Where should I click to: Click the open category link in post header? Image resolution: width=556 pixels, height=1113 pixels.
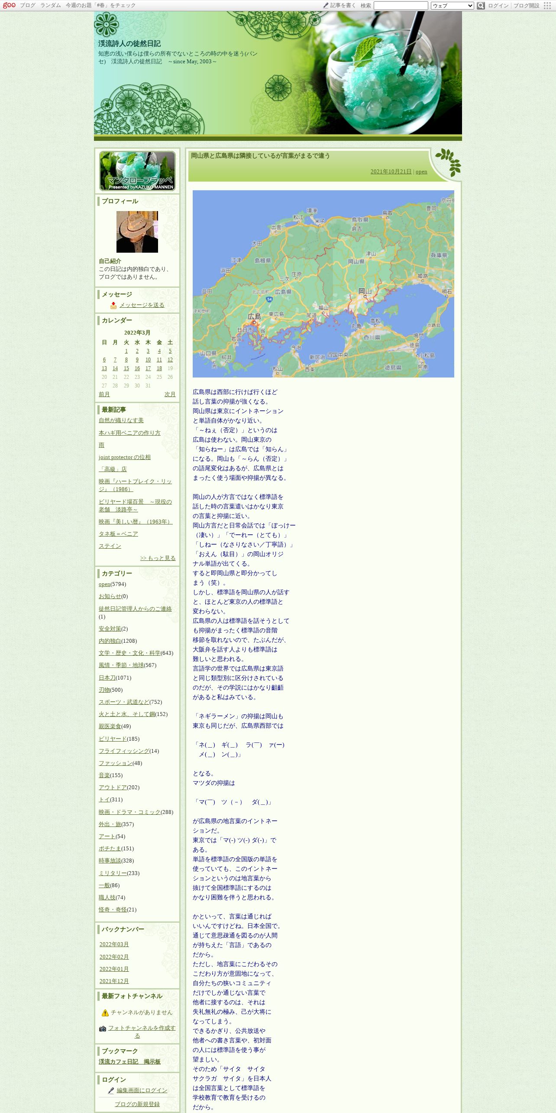pyautogui.click(x=421, y=172)
